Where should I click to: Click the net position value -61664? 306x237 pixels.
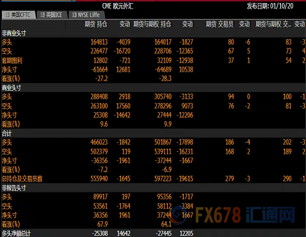100,70
